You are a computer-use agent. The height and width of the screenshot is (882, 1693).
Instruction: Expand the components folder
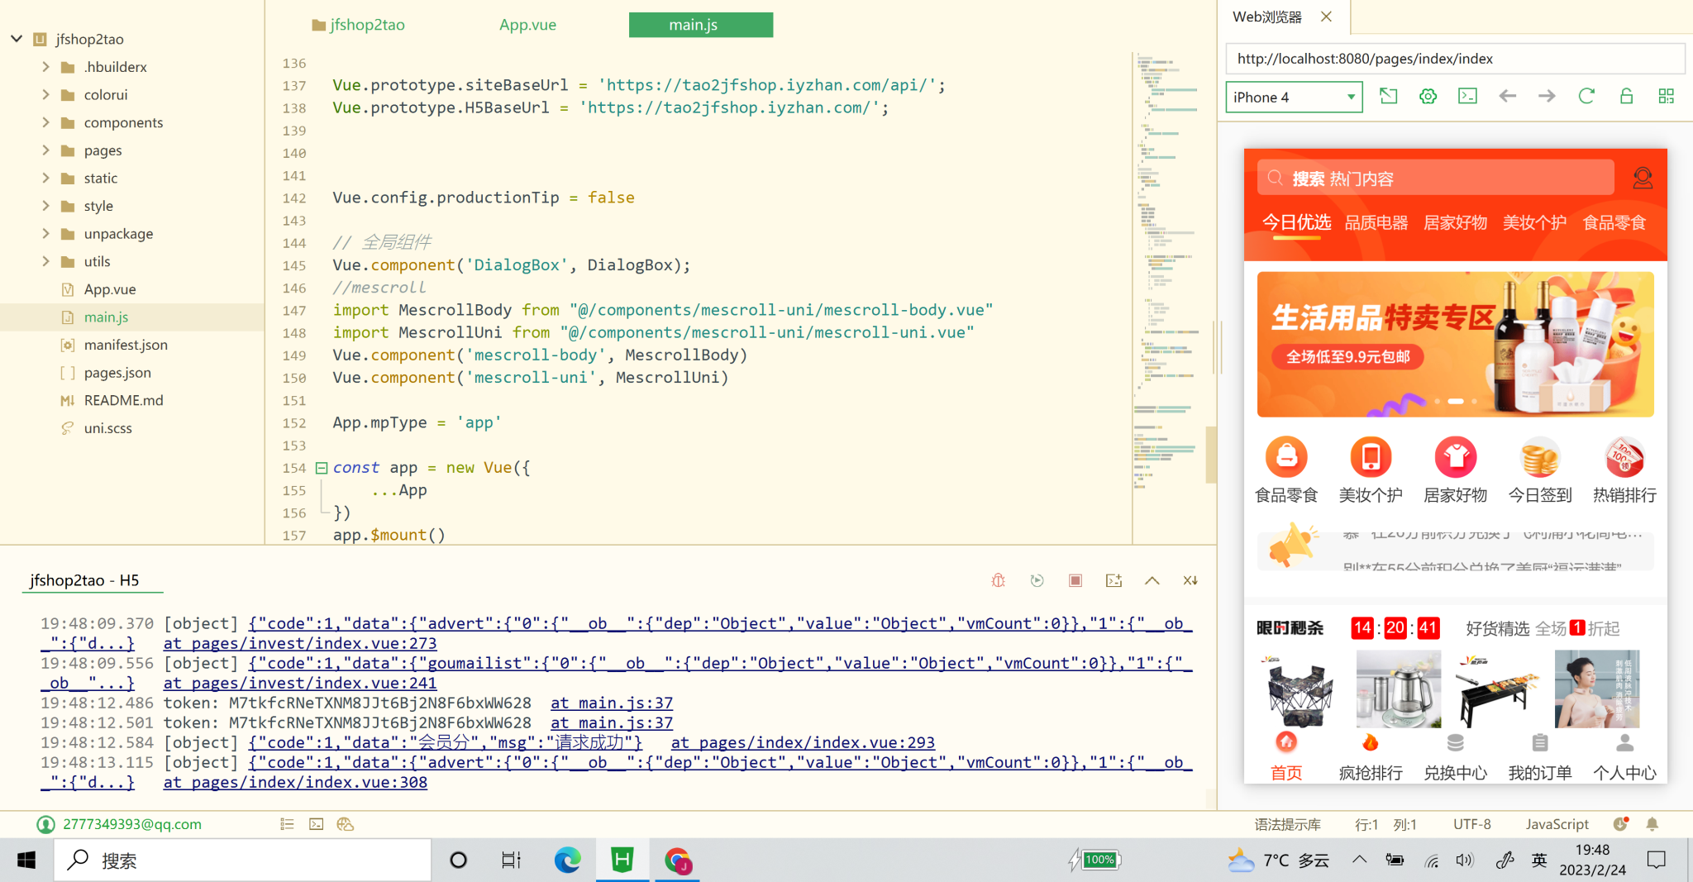pyautogui.click(x=46, y=122)
